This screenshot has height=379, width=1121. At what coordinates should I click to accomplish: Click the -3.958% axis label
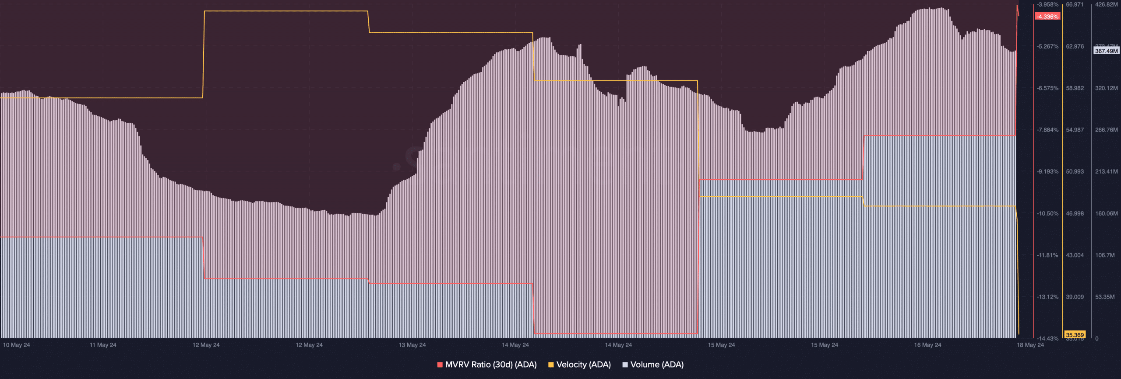point(1047,4)
